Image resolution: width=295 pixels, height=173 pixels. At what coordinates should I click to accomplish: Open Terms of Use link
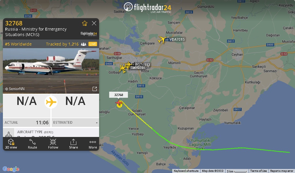258,171
